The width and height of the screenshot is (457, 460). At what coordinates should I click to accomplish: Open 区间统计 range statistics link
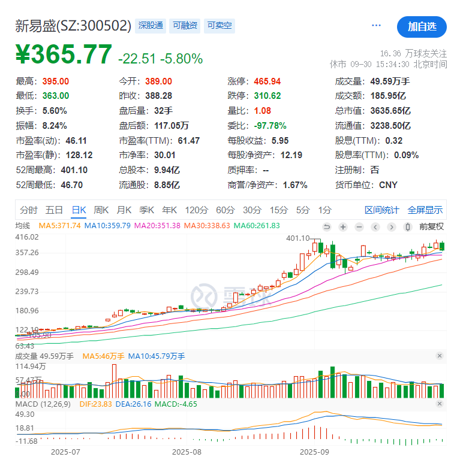(382, 210)
